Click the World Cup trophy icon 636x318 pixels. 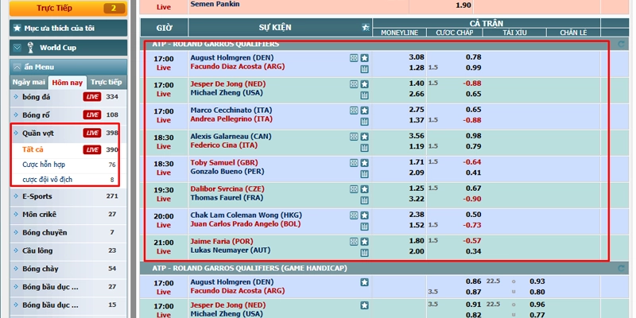[30, 48]
